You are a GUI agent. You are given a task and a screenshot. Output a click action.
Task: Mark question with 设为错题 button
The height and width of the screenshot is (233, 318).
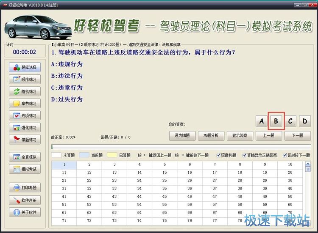(182, 136)
